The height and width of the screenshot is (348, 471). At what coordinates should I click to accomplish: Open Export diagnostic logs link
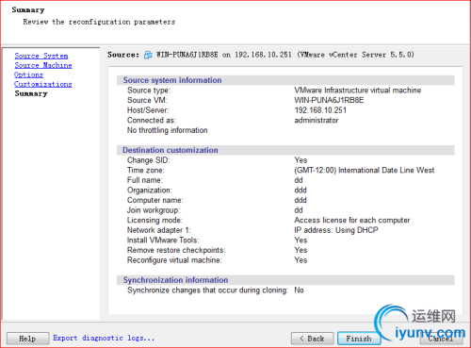(x=104, y=338)
